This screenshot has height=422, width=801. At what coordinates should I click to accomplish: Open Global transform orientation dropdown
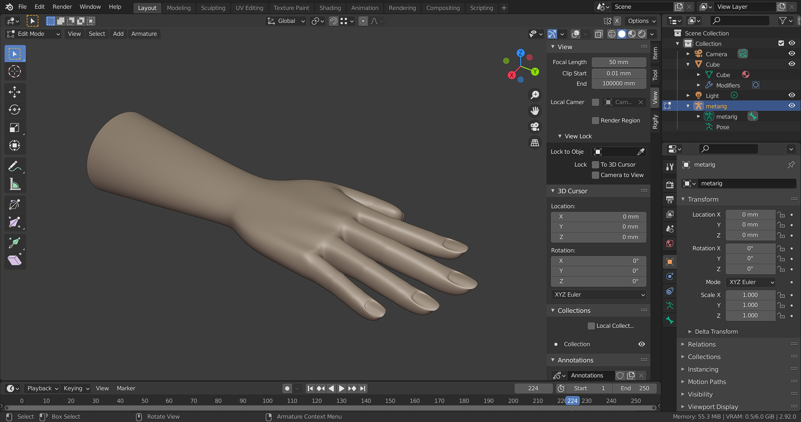pos(286,21)
